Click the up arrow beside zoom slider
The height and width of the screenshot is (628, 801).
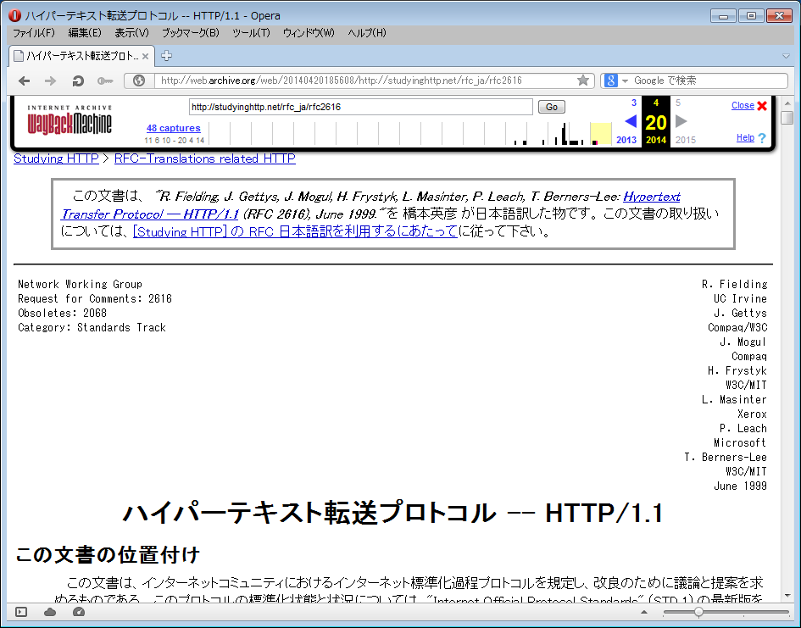(644, 612)
